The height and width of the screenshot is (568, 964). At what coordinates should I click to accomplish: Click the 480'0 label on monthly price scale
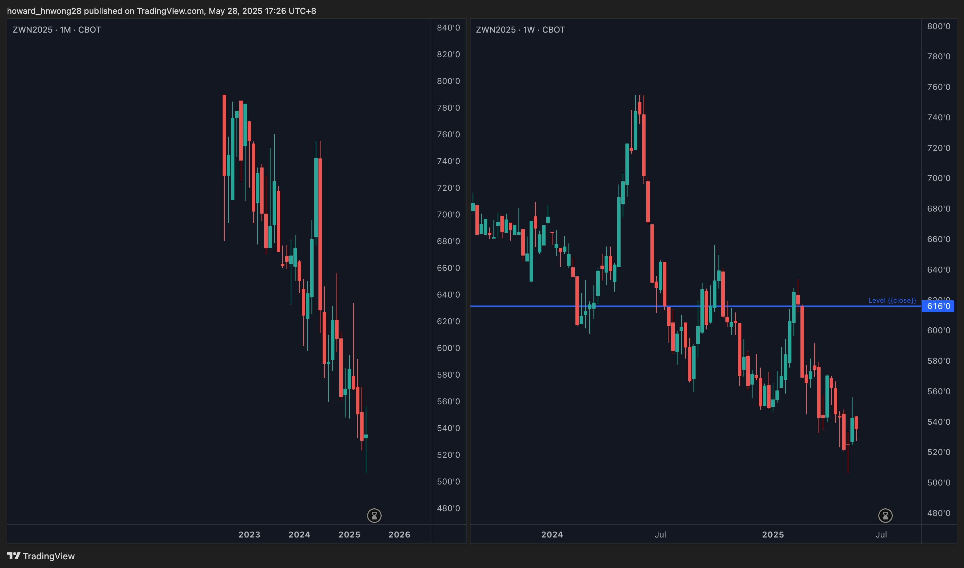(x=448, y=508)
